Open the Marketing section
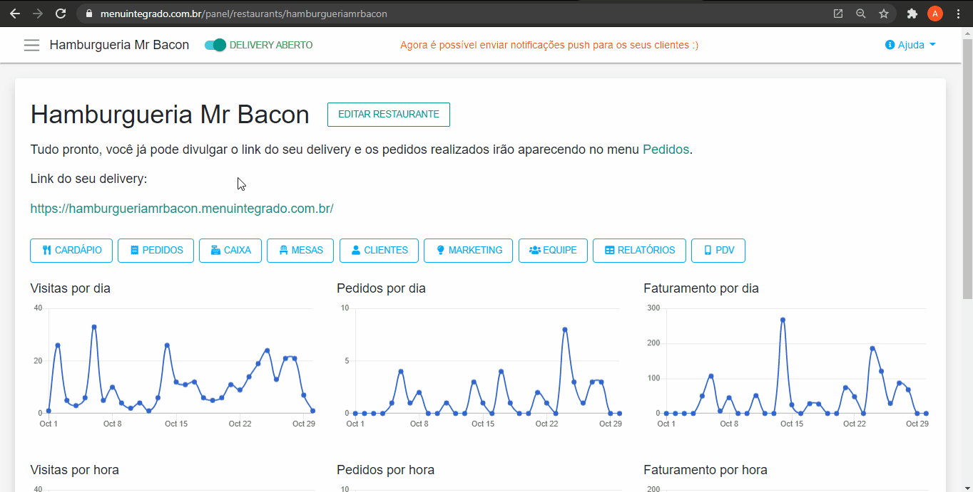The width and height of the screenshot is (973, 492). pyautogui.click(x=468, y=251)
